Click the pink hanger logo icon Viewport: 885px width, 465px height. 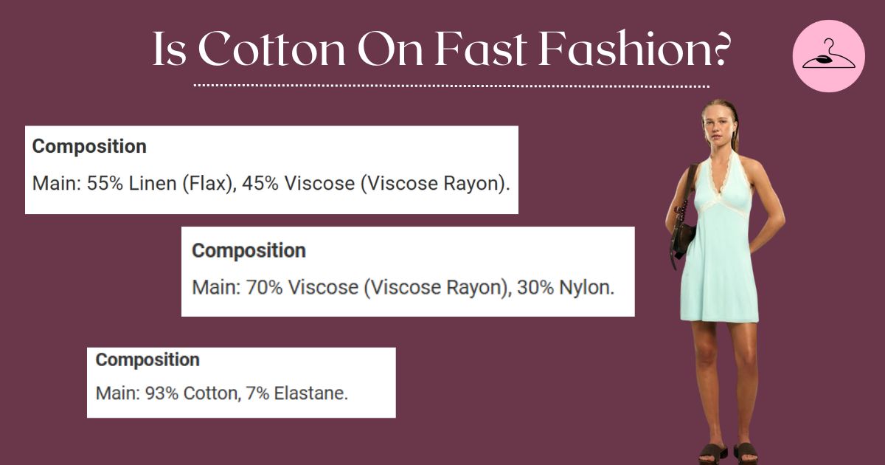[x=827, y=56]
